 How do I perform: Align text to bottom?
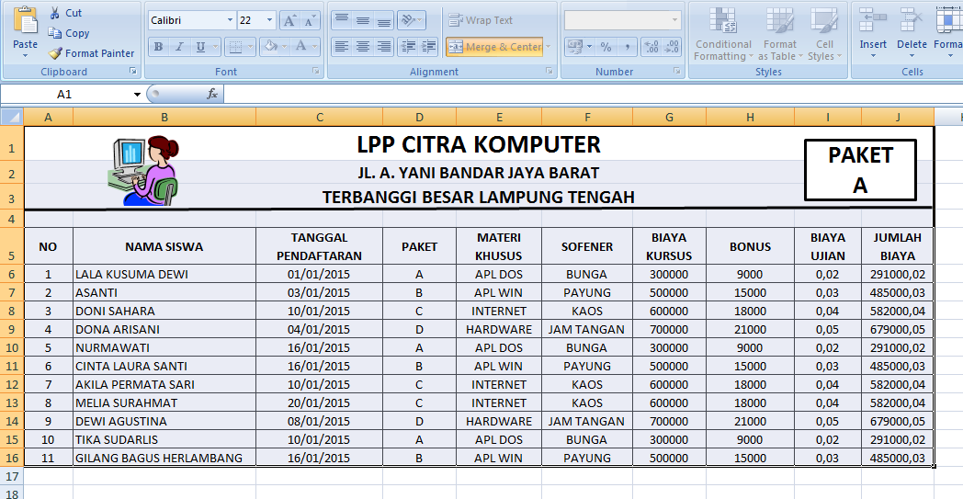pyautogui.click(x=384, y=20)
